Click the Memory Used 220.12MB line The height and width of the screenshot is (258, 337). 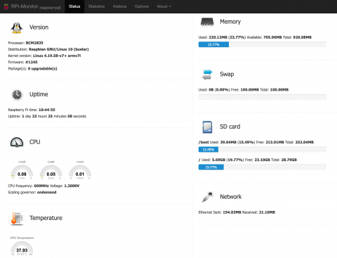click(x=255, y=37)
